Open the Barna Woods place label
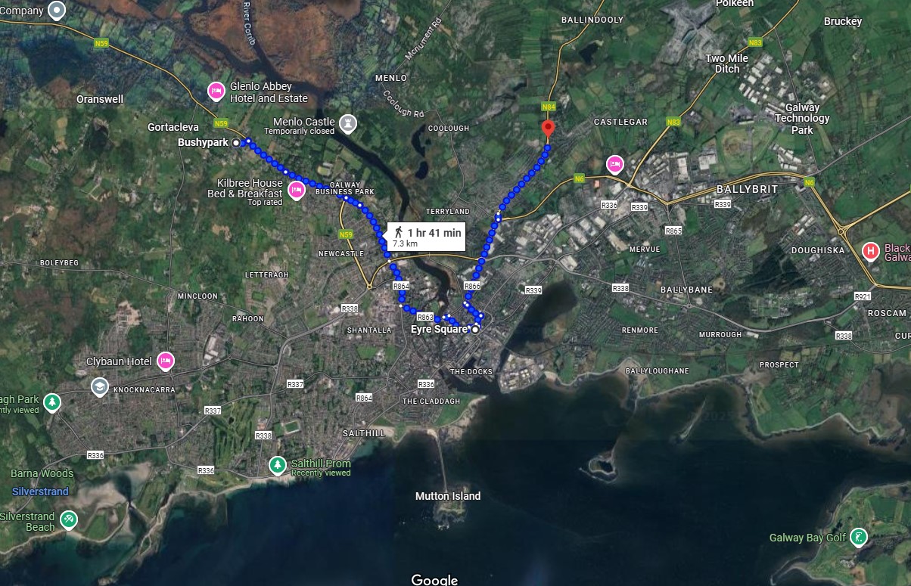911x586 pixels. 42,473
